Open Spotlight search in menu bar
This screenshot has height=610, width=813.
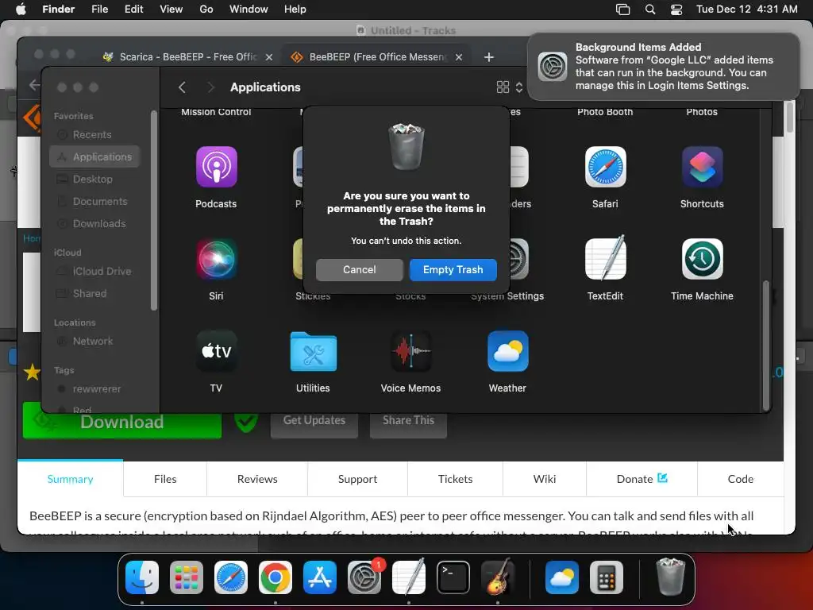click(x=650, y=10)
